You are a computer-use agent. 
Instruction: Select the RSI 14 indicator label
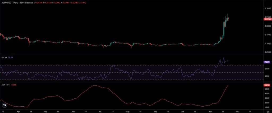coord(4,57)
